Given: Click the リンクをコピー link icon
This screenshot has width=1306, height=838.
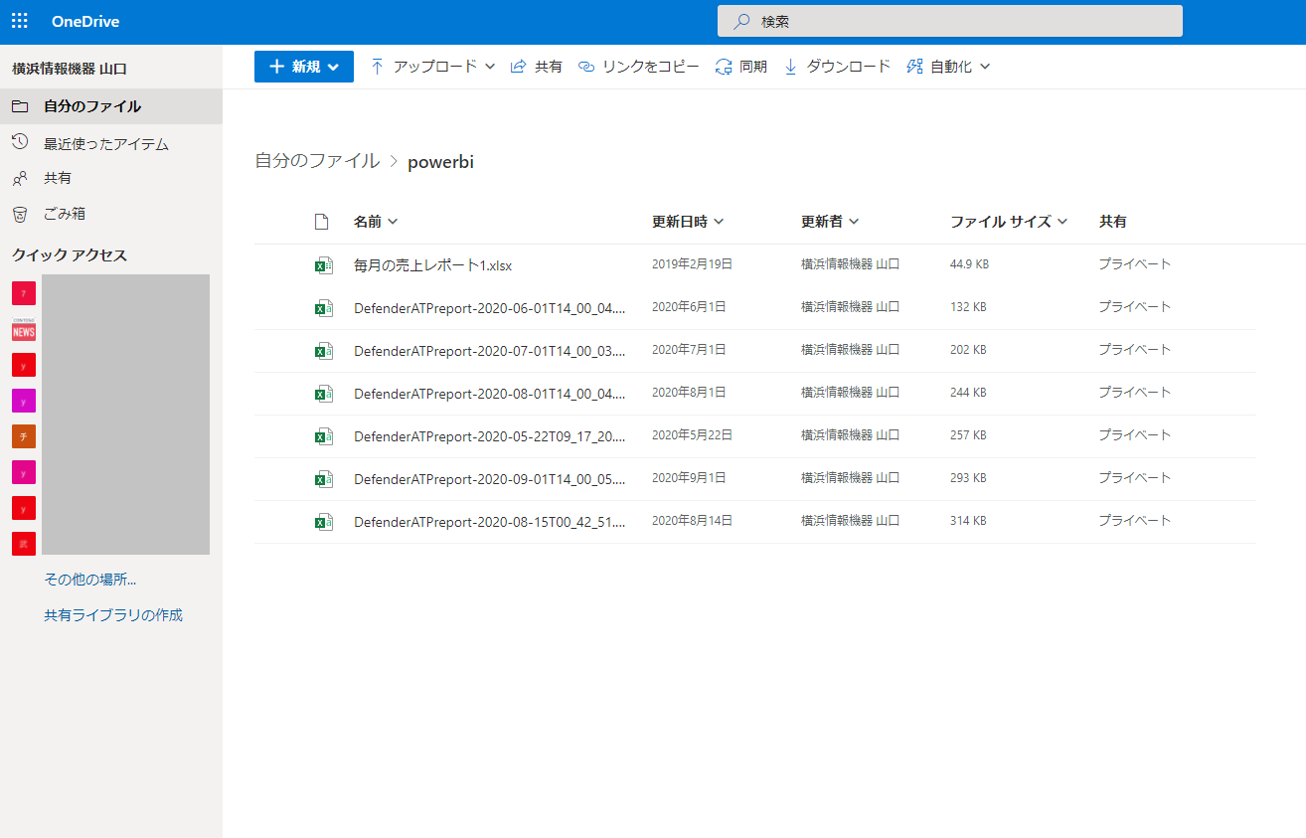Looking at the screenshot, I should [586, 67].
